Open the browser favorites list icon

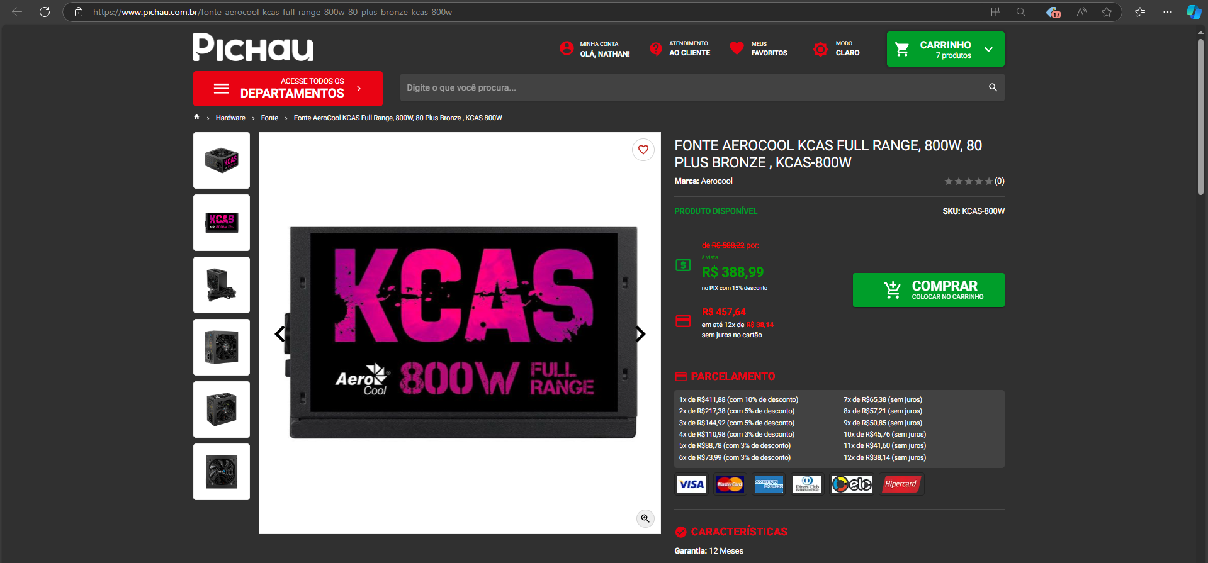pos(1140,12)
